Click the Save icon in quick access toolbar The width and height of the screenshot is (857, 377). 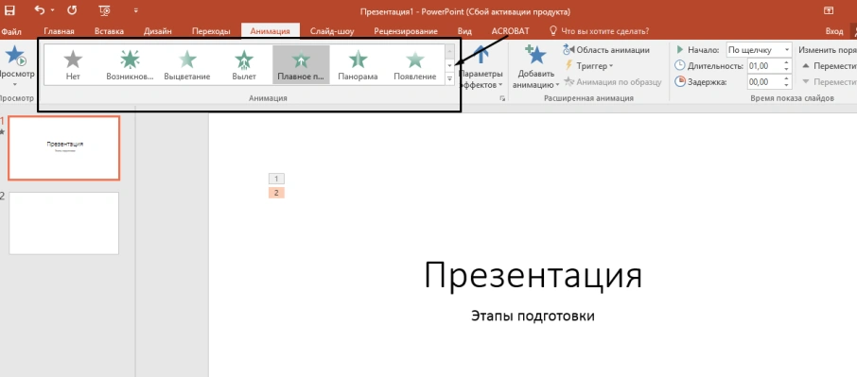(x=9, y=10)
